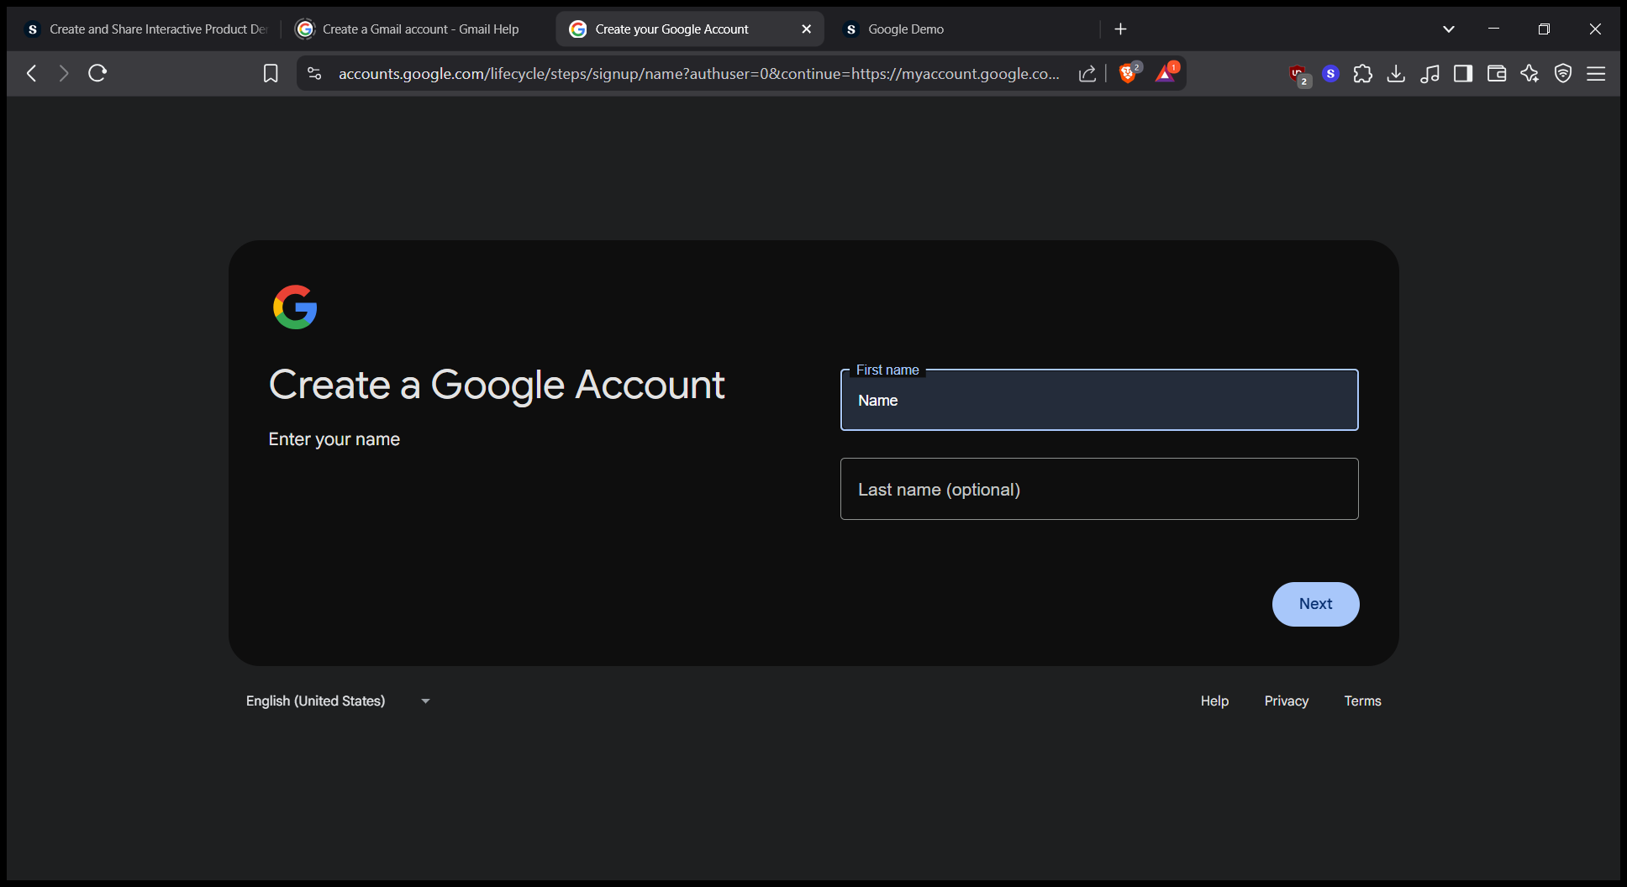
Task: Restore down the browser window
Action: click(1544, 29)
